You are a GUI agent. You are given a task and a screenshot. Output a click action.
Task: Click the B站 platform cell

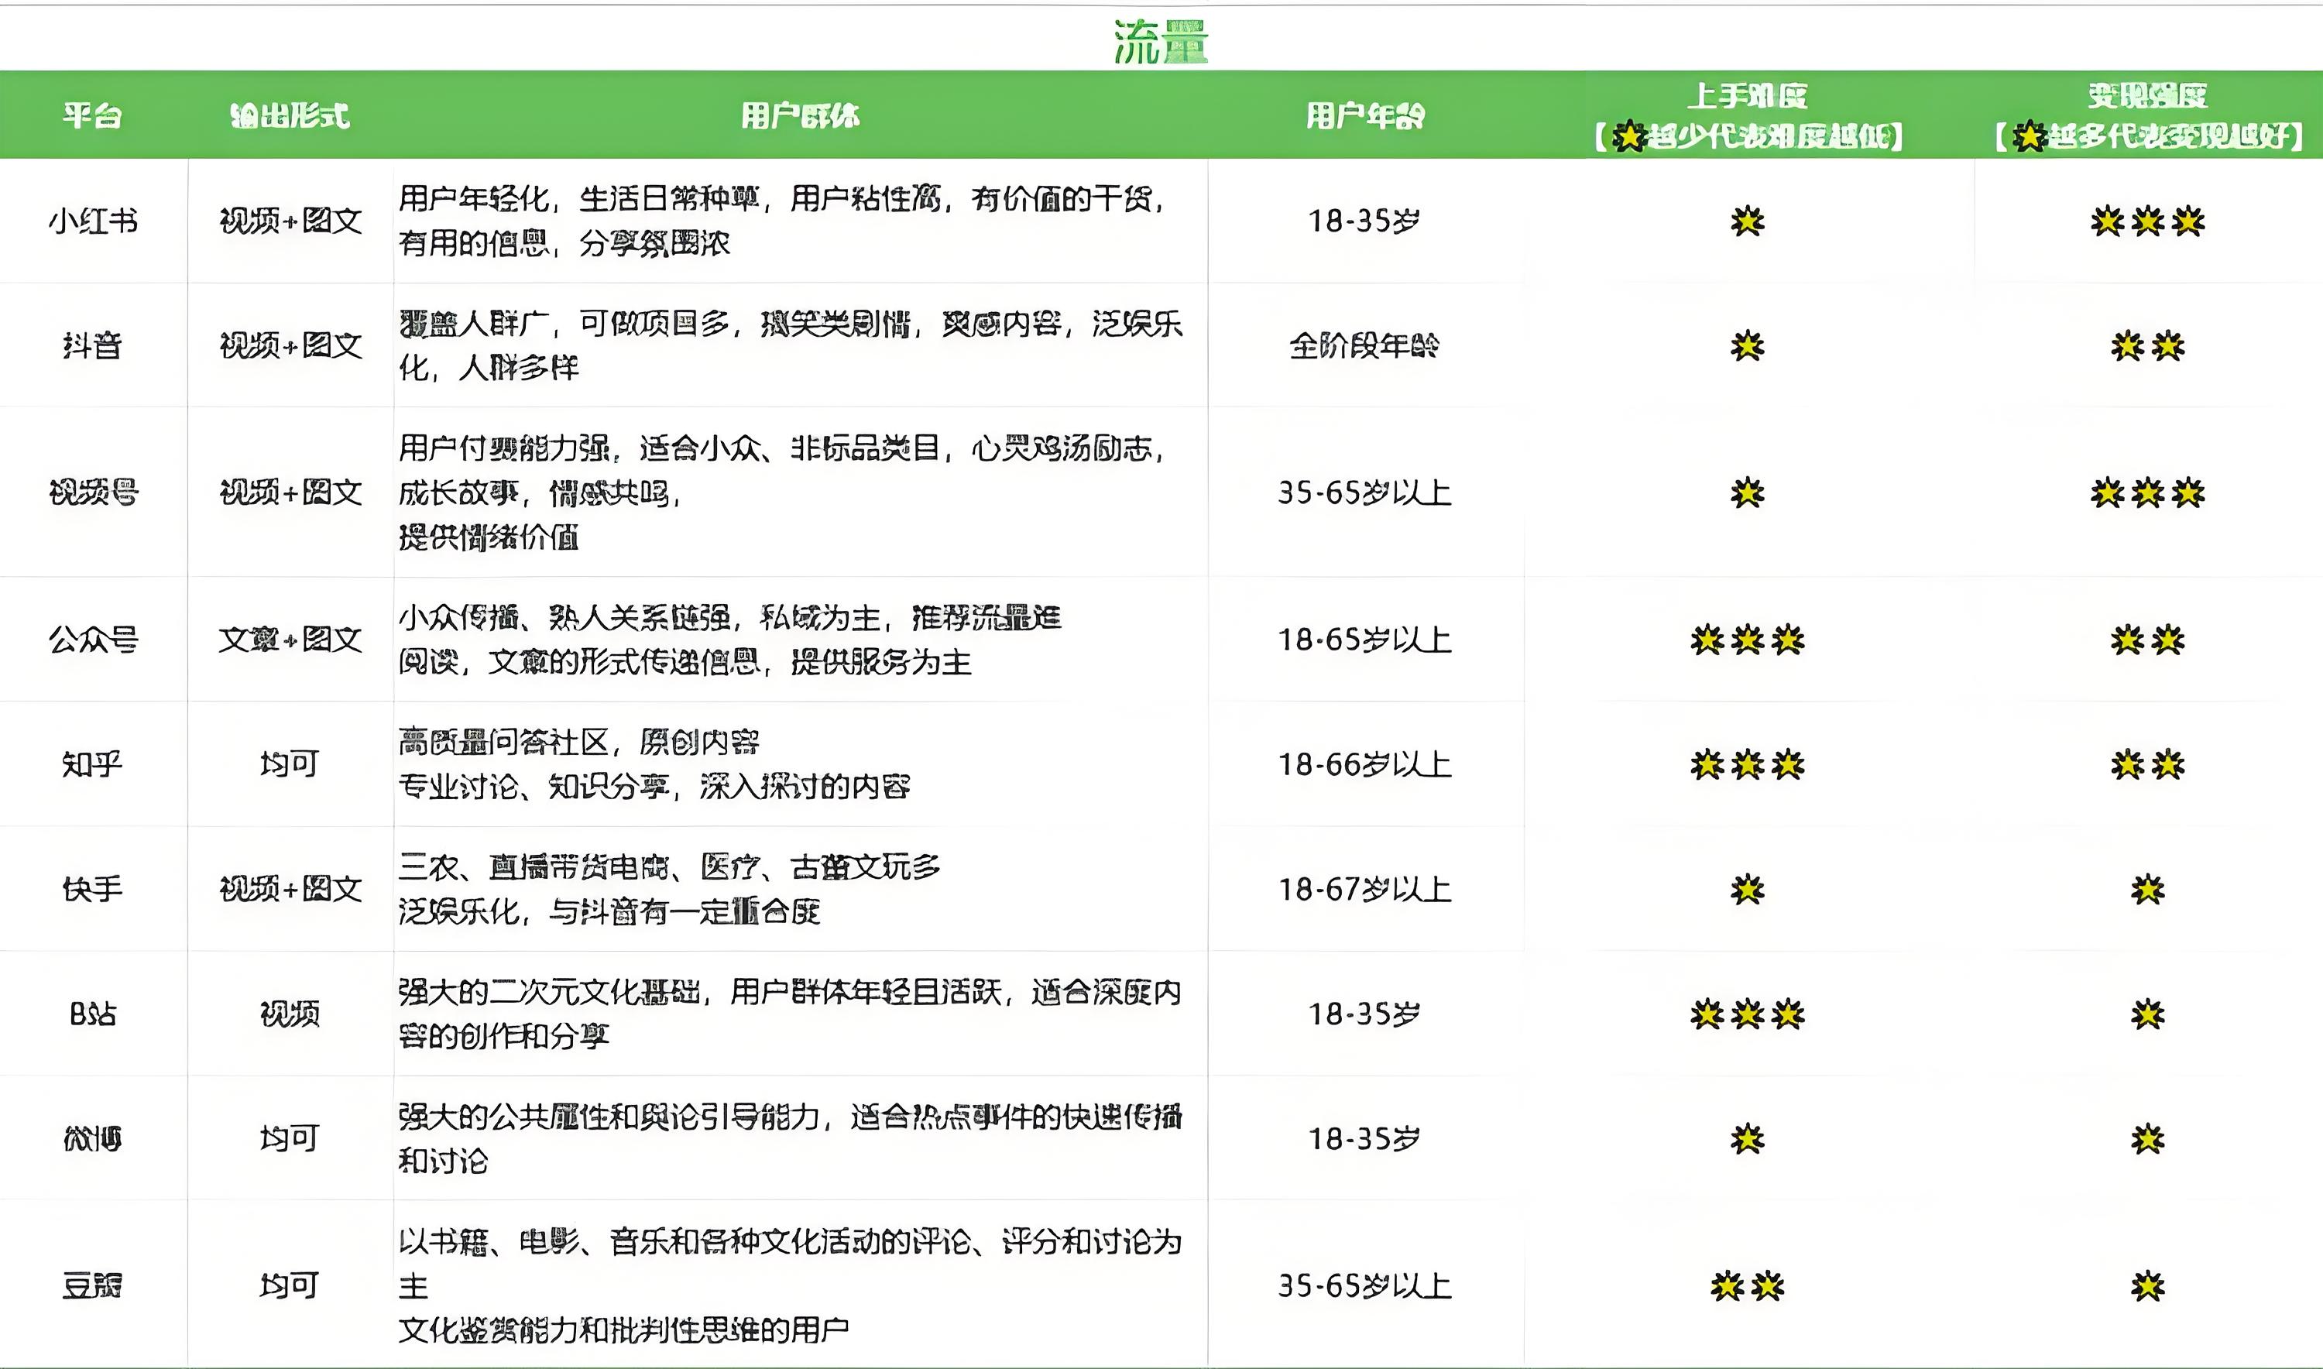point(93,1014)
